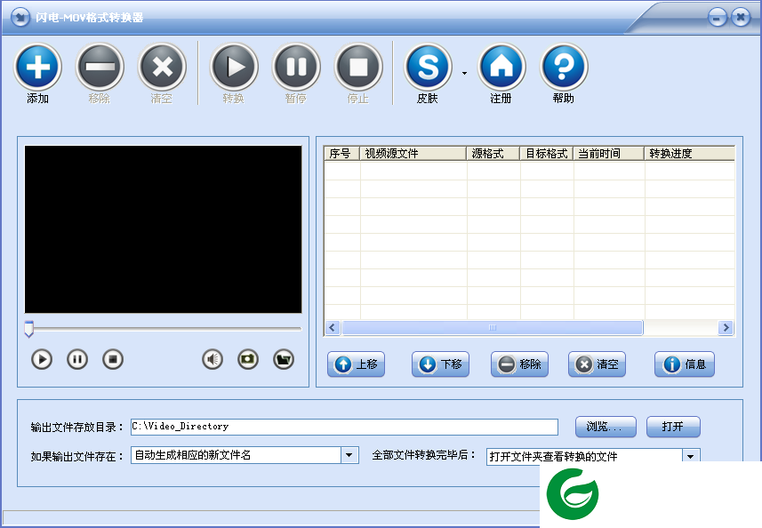This screenshot has width=762, height=528.
Task: Open output folder with the 打开 button
Action: coord(673,427)
